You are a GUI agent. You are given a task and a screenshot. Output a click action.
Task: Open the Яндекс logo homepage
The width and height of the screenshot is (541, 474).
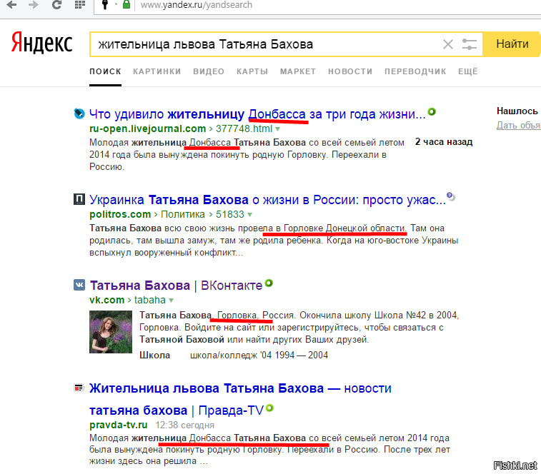[41, 43]
